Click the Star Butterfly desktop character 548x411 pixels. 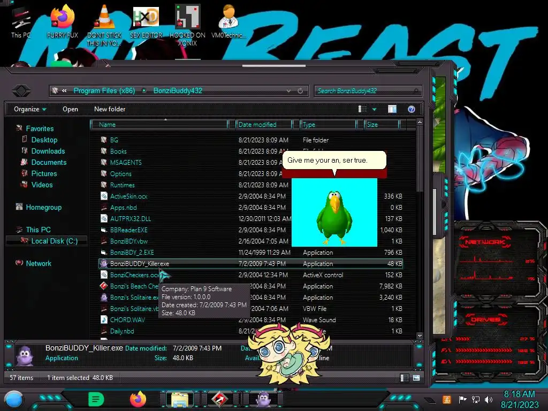(288, 353)
